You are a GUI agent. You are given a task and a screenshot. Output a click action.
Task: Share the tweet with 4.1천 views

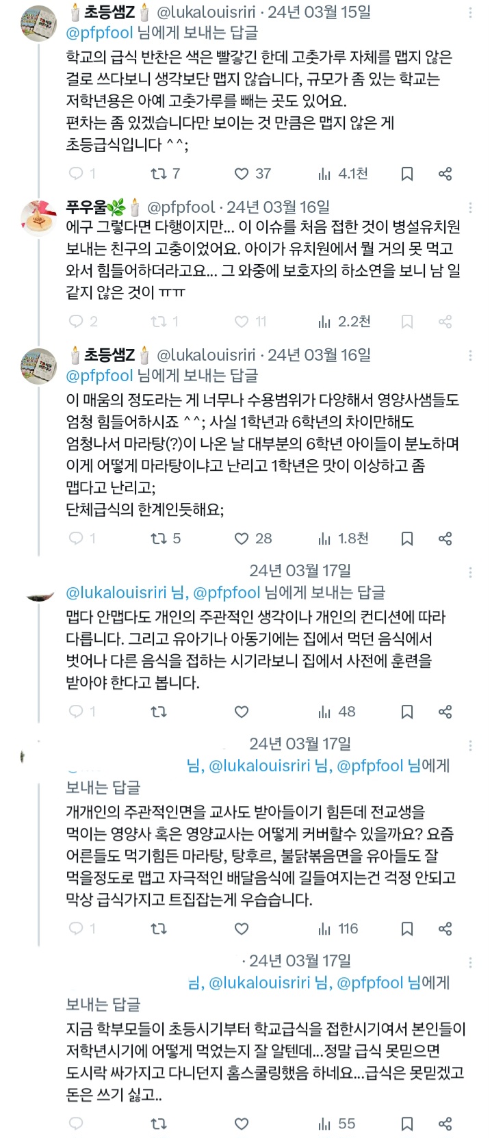445,174
